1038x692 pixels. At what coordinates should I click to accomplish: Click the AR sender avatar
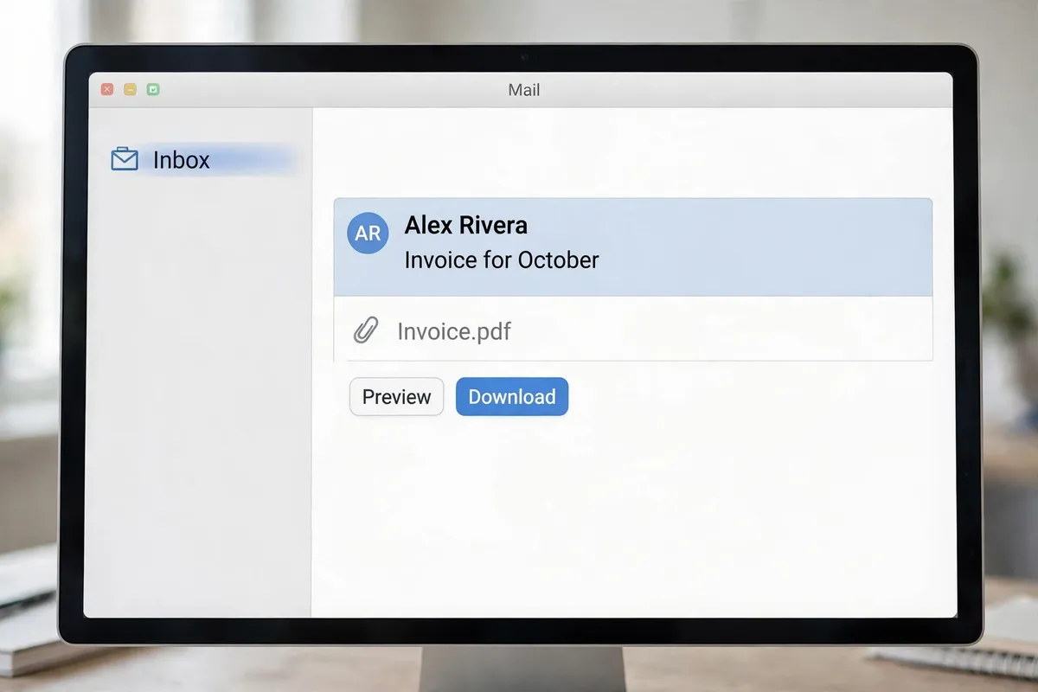[x=368, y=233]
